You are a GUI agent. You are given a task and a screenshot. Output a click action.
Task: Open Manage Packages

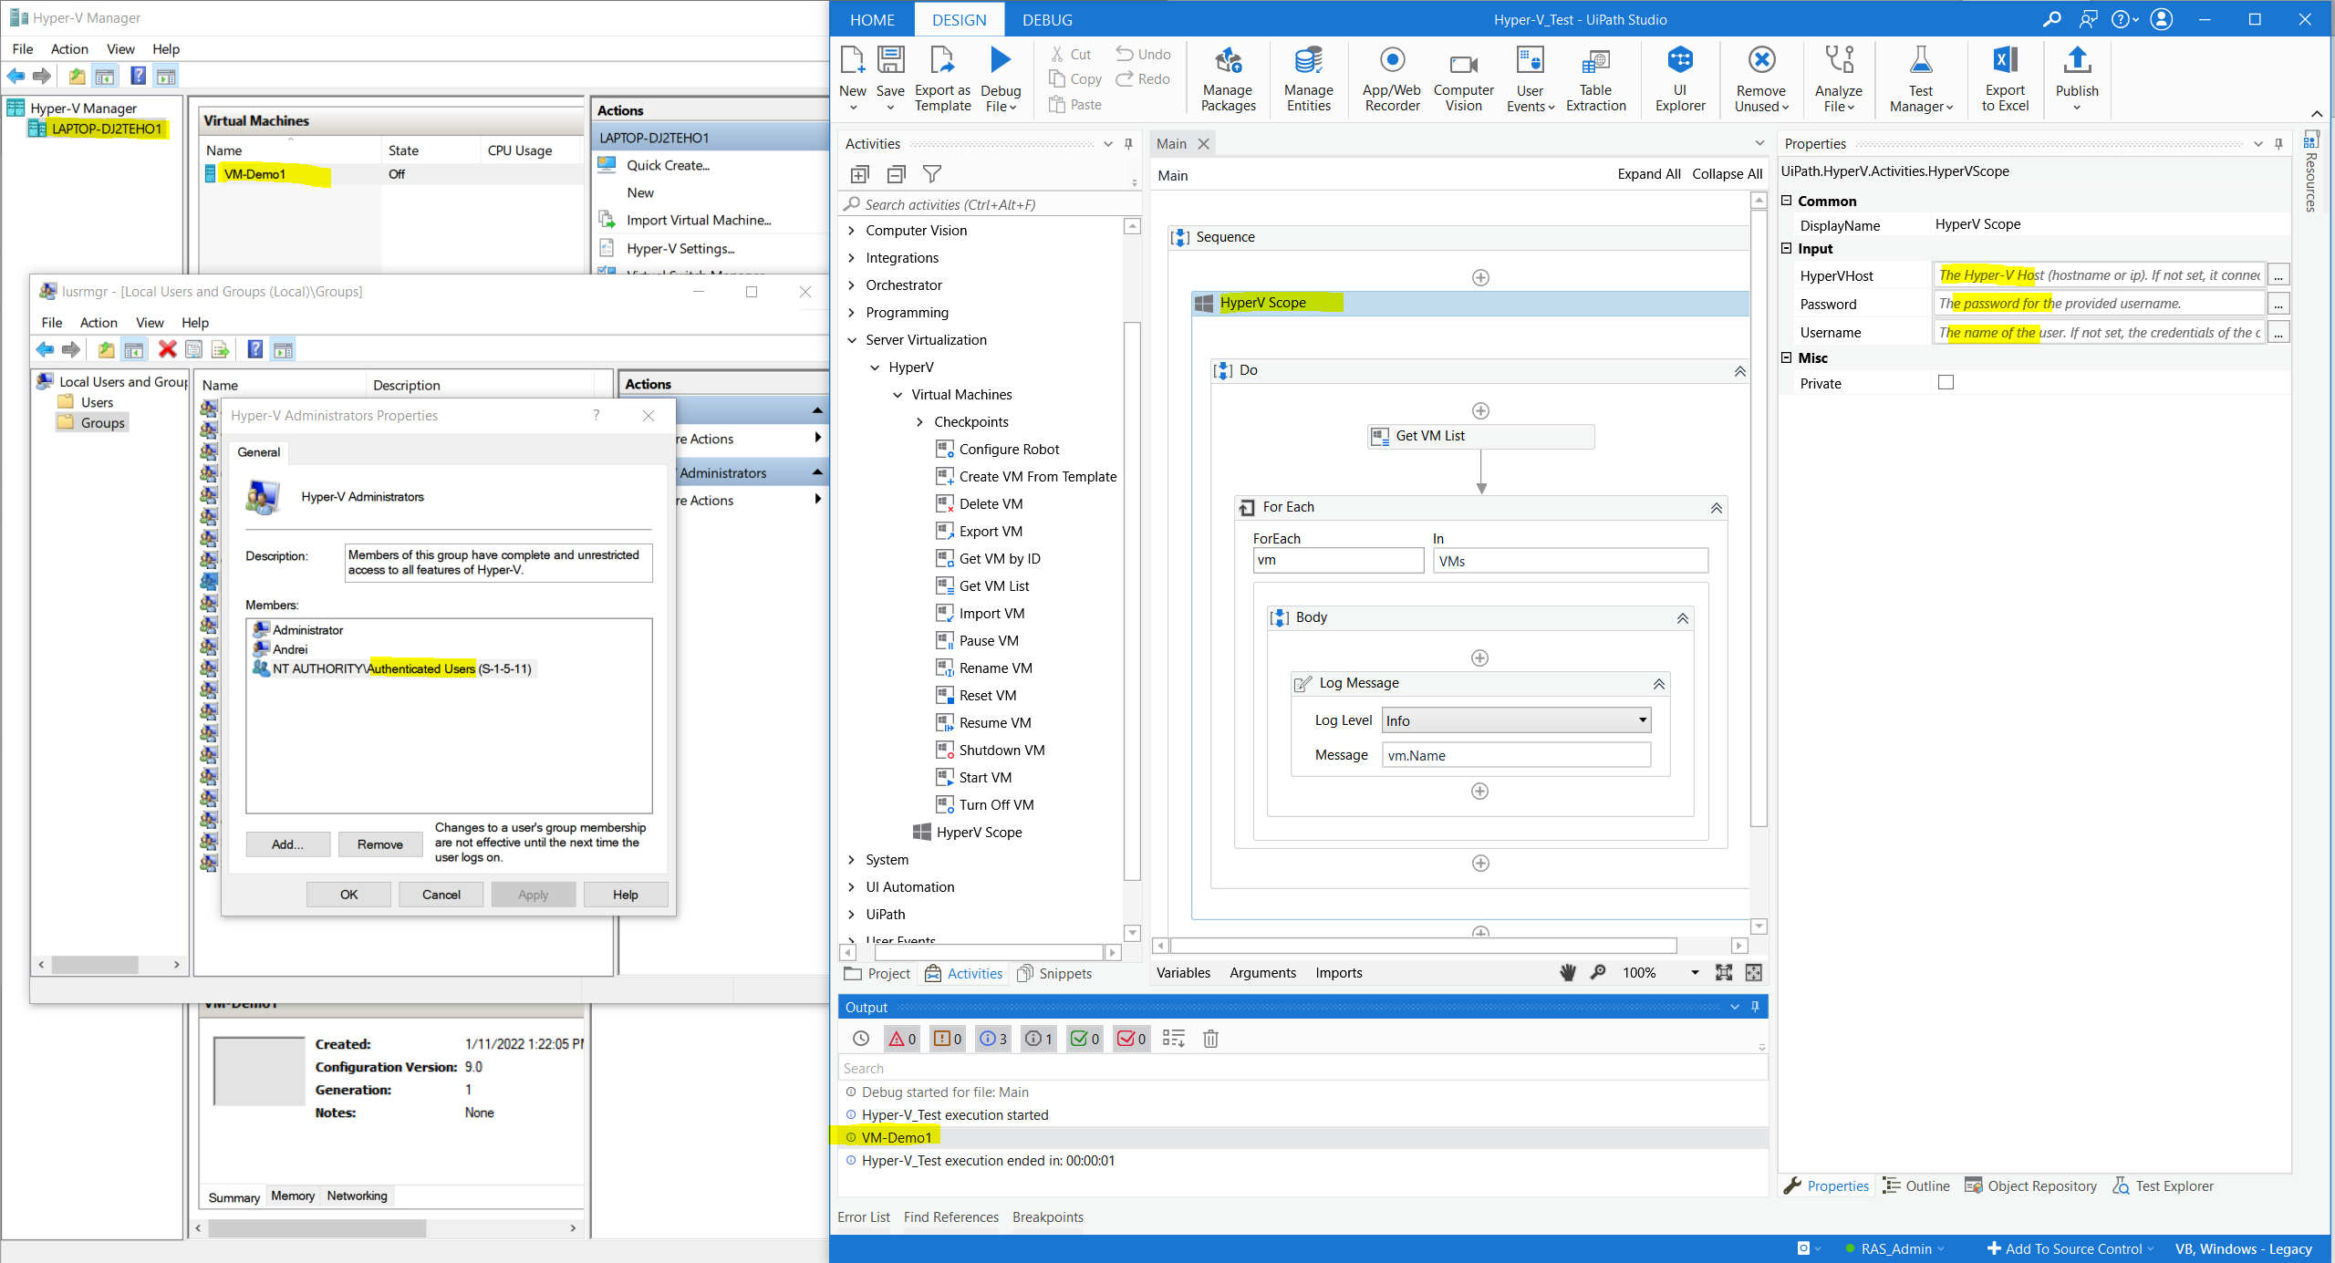[x=1228, y=80]
